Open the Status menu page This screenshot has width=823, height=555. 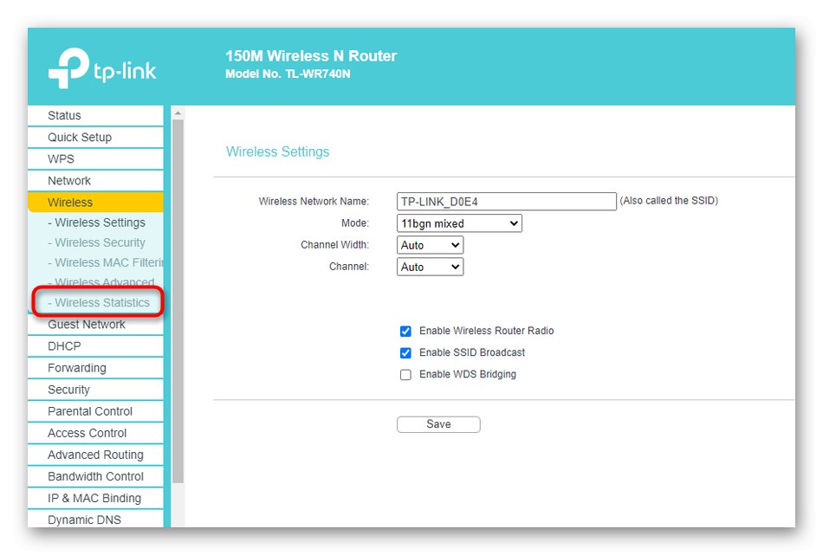pos(95,115)
